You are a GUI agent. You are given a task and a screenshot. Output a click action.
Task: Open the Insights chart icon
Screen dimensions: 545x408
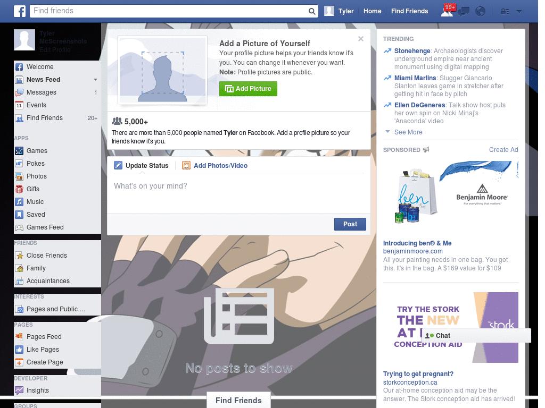(19, 390)
